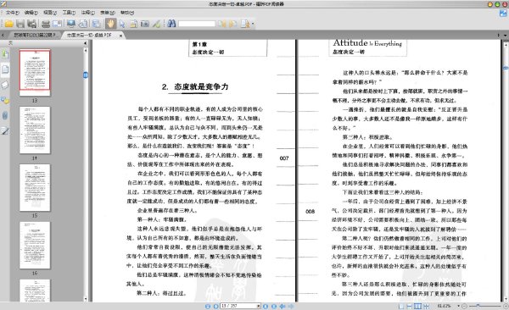The height and width of the screenshot is (310, 509).
Task: Go to the next page button
Action: tap(266, 306)
